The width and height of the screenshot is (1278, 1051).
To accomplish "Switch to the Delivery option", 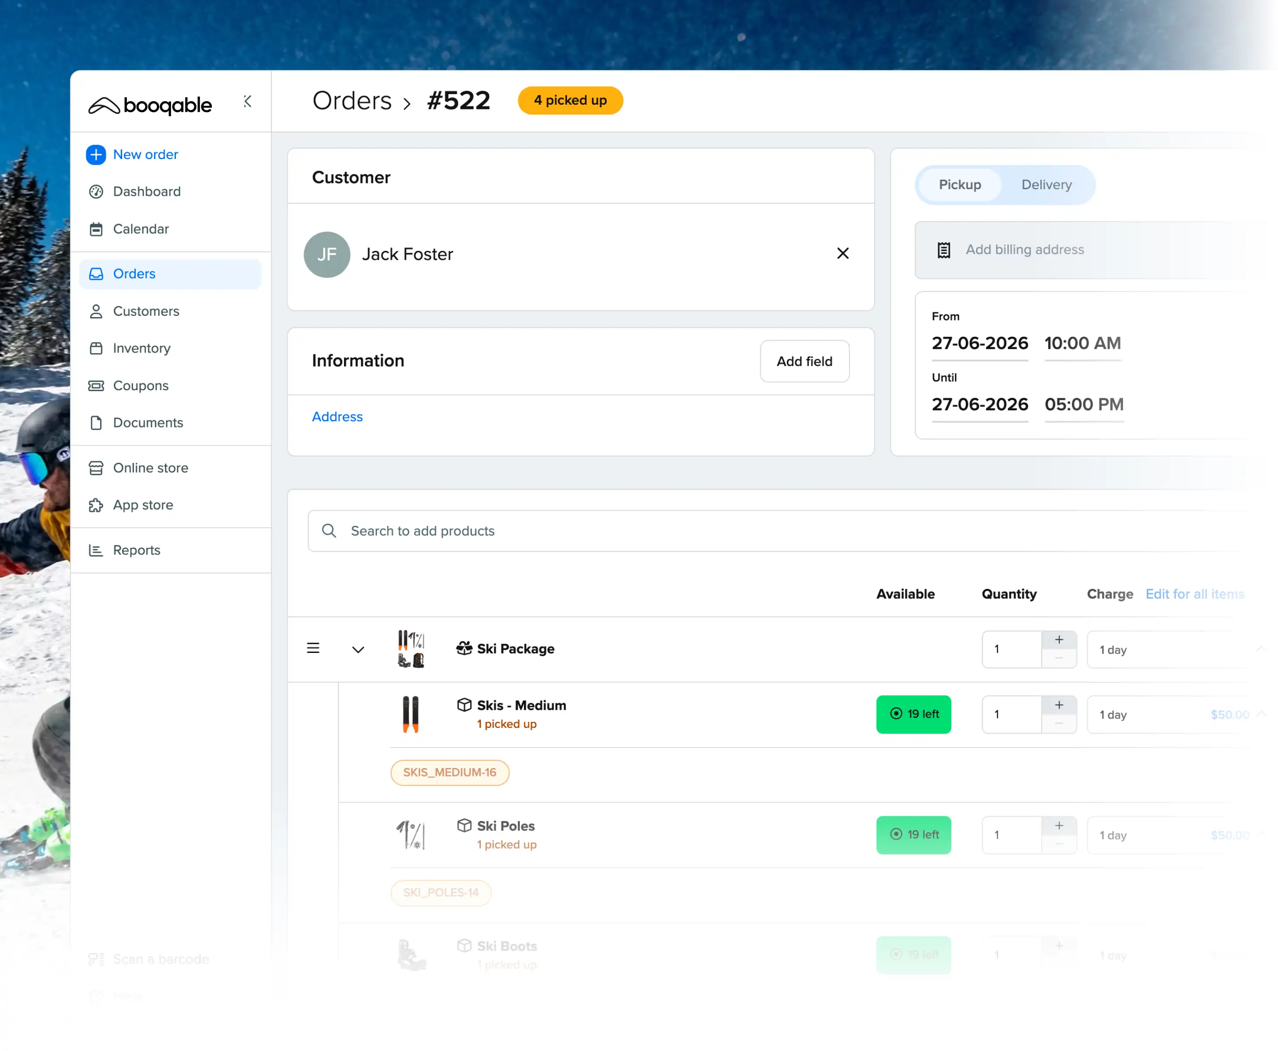I will [1046, 185].
